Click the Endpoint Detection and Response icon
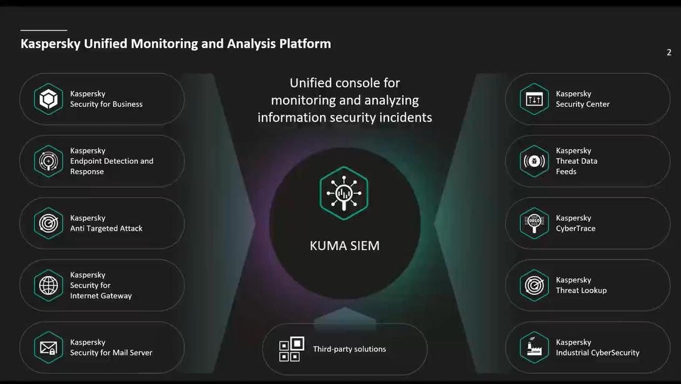Viewport: 681px width, 384px height. coord(49,161)
